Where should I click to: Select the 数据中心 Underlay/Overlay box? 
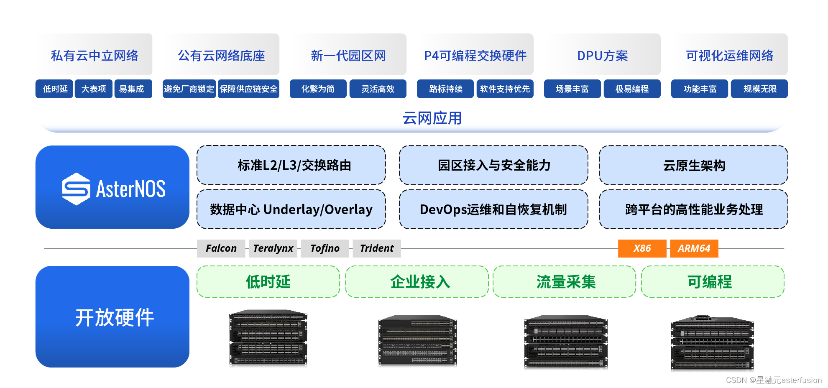pyautogui.click(x=291, y=209)
